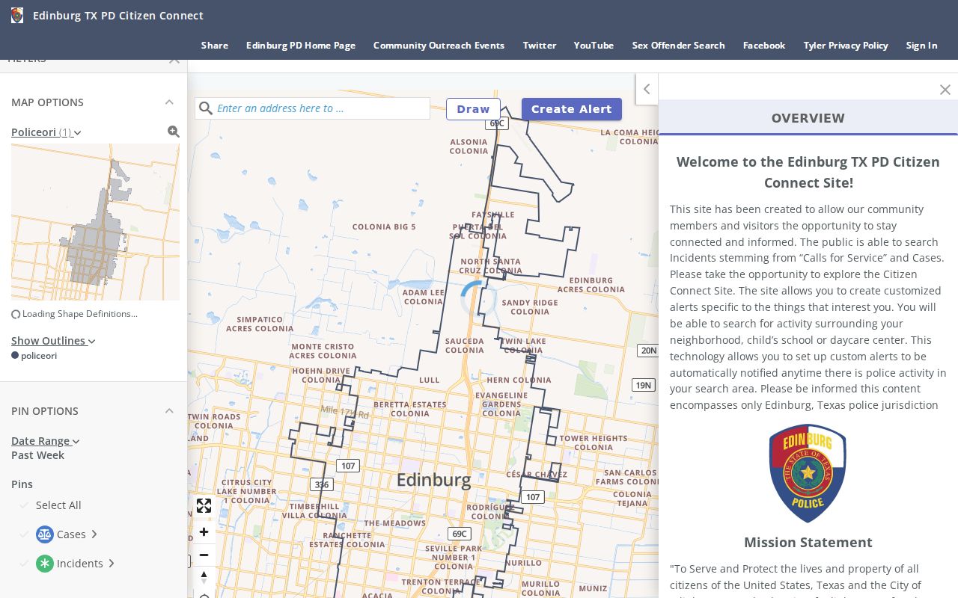Viewport: 958px width, 598px height.
Task: Click the Edinburg TX PD Citizen Connect title
Action: [x=118, y=16]
